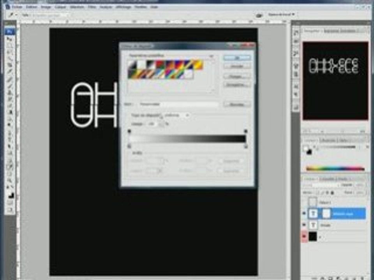The image size is (374, 280).
Task: Hide the selected blue text layer
Action: click(304, 213)
